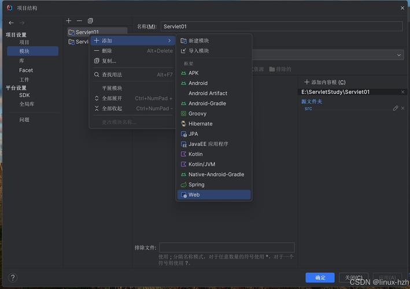The width and height of the screenshot is (410, 289).
Task: Click the 排除的 excluded folder icon
Action: [272, 69]
